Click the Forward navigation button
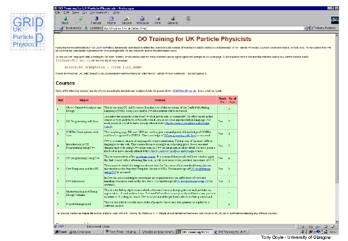The width and height of the screenshot is (348, 241). [x=80, y=20]
